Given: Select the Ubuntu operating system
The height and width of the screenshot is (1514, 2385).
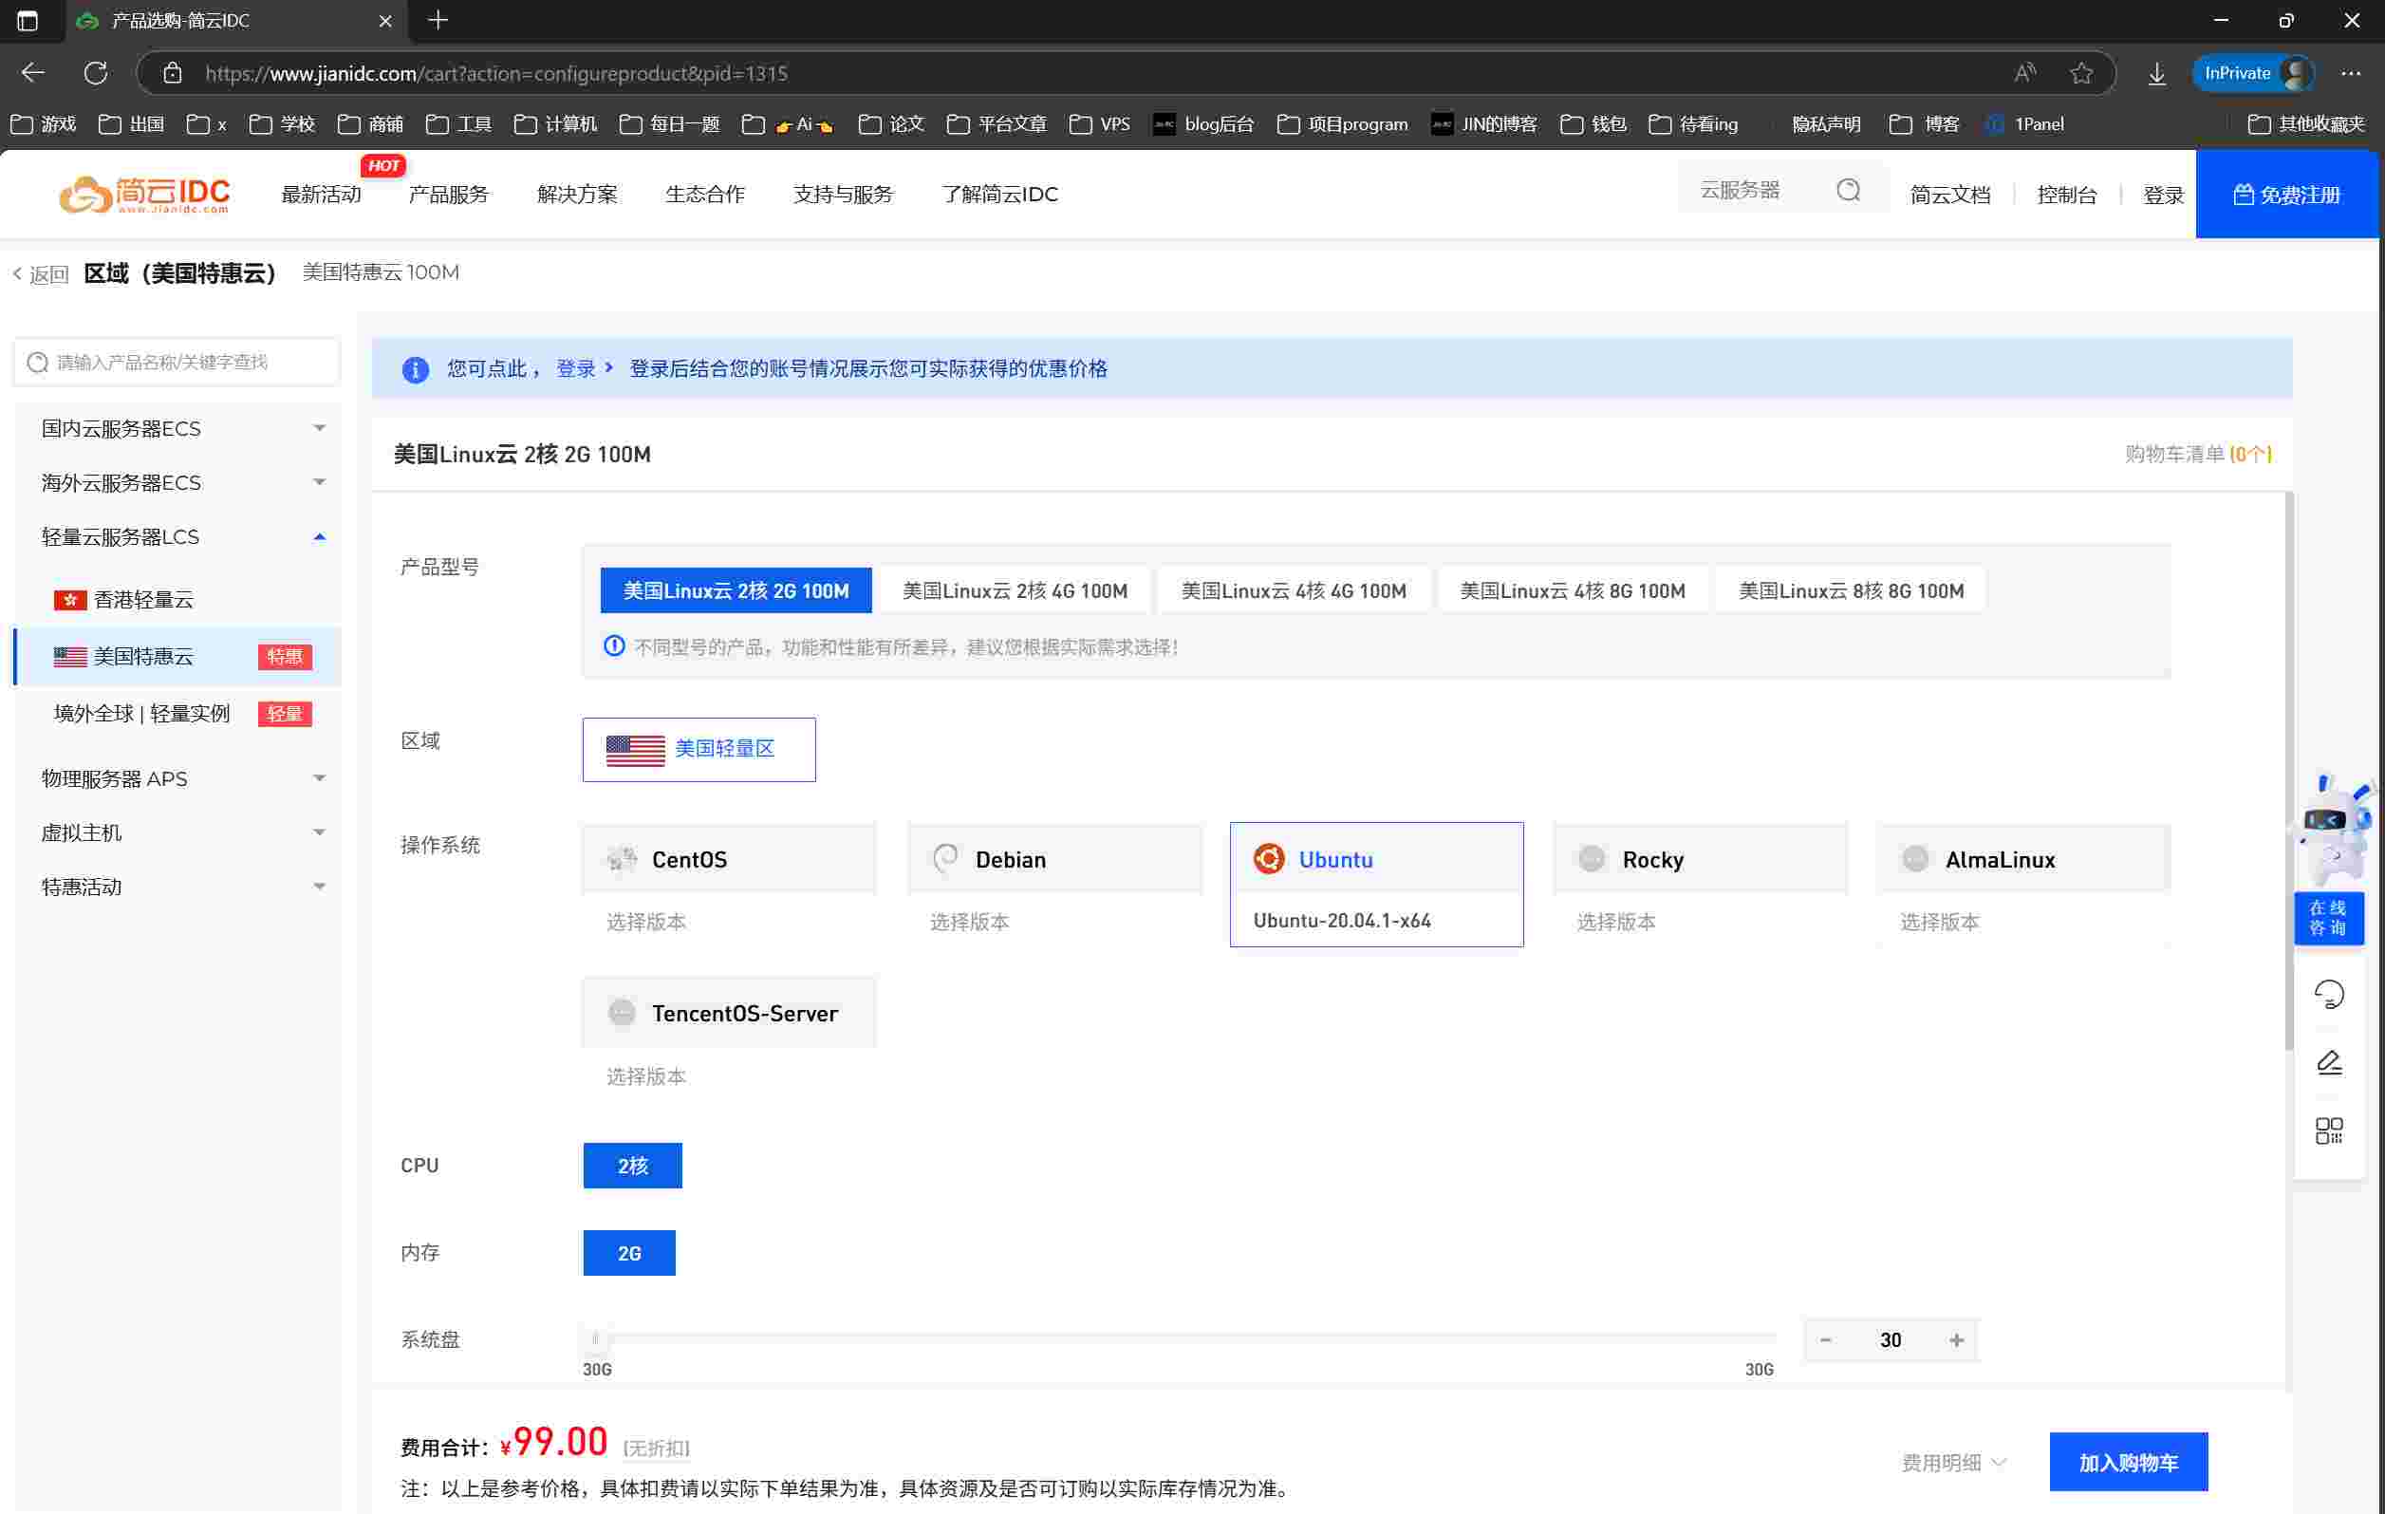Looking at the screenshot, I should tap(1376, 859).
